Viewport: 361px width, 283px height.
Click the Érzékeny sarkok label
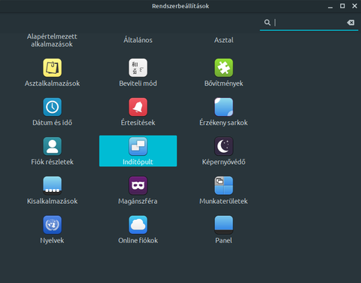coord(223,123)
